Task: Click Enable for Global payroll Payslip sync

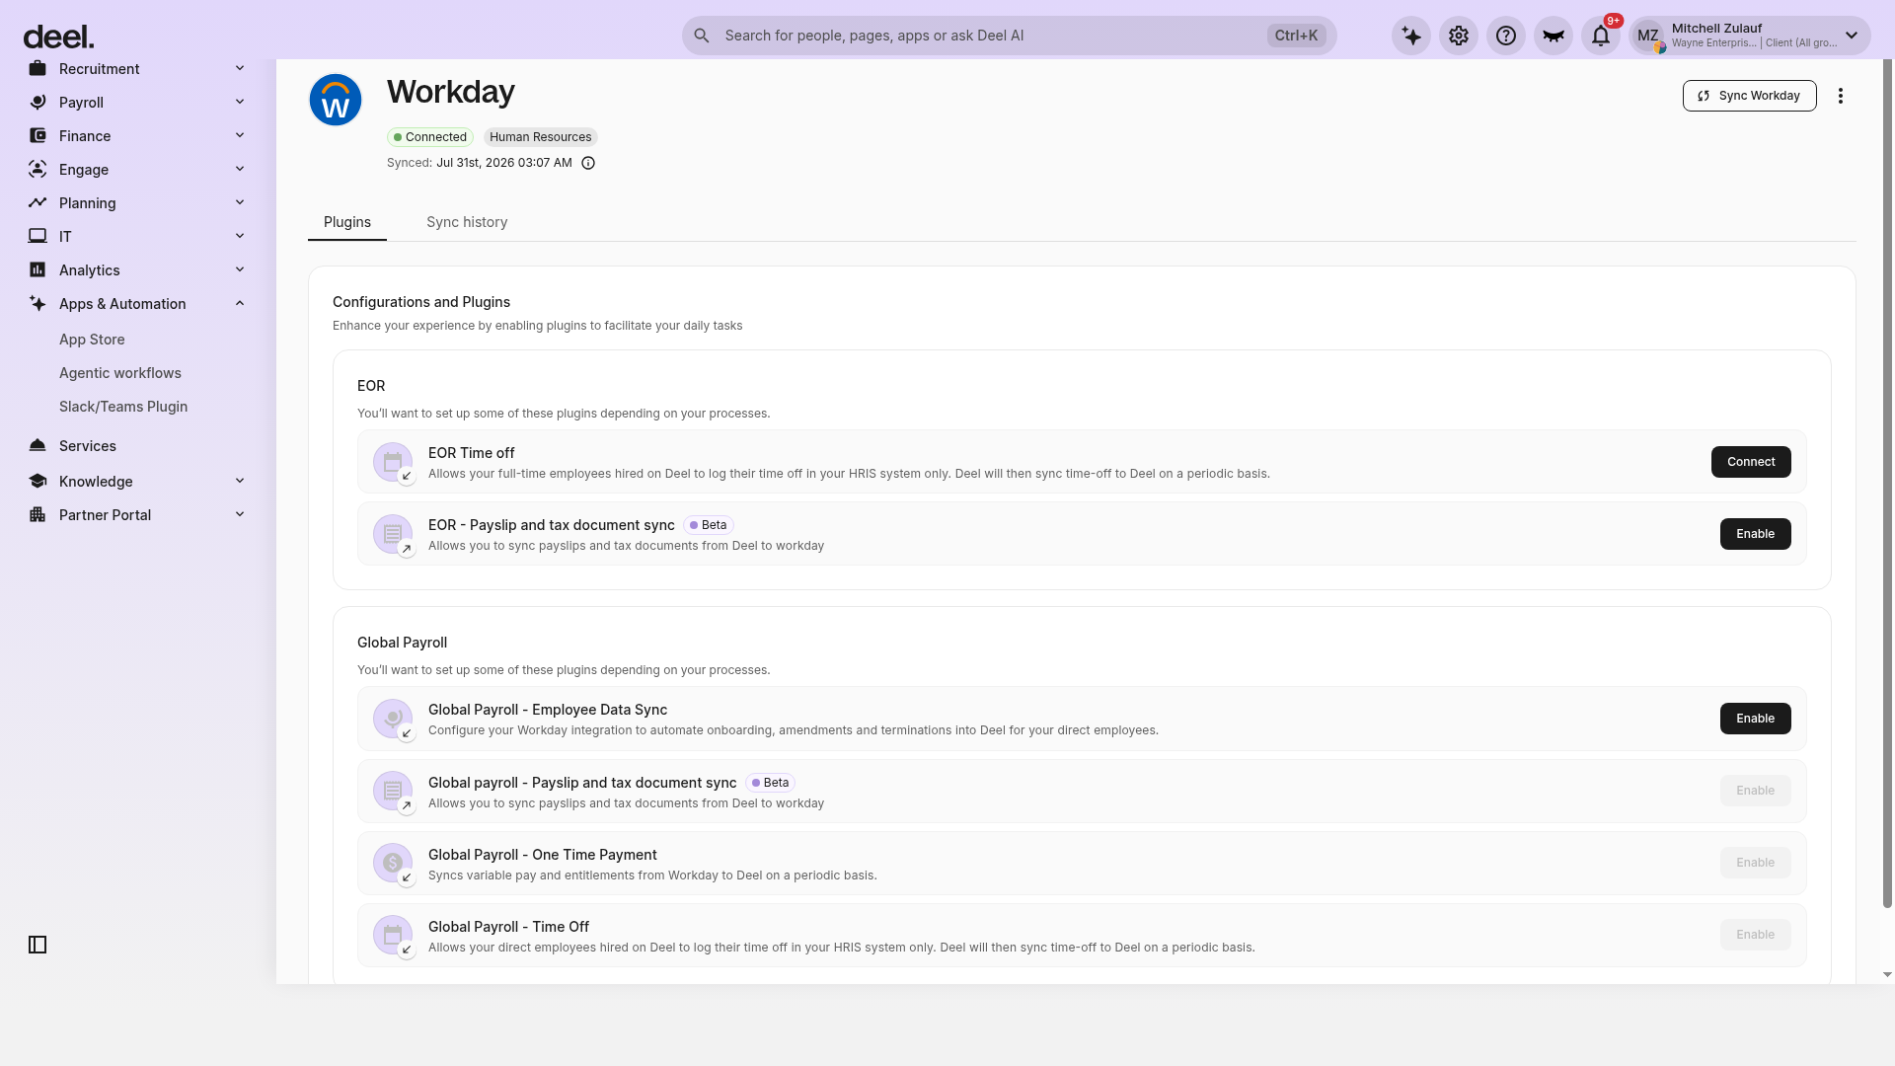Action: pos(1755,791)
